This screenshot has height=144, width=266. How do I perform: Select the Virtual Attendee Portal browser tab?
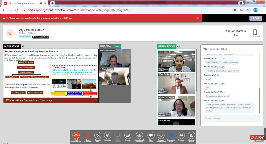coord(21,3)
